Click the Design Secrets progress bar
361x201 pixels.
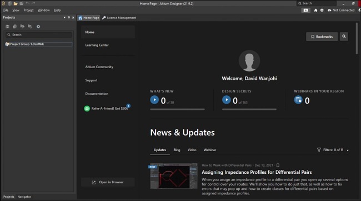(249, 110)
